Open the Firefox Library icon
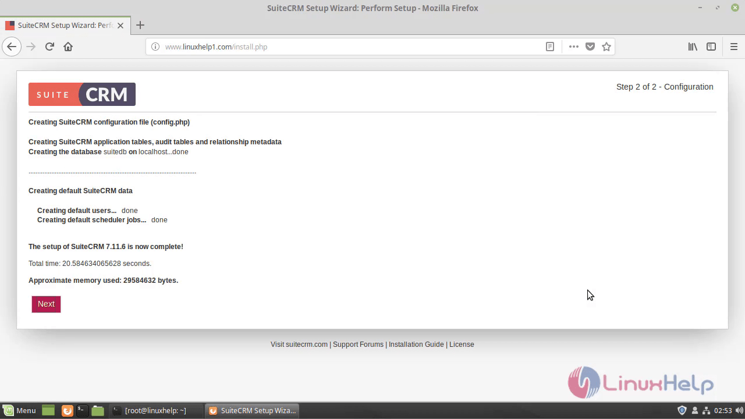Image resolution: width=745 pixels, height=419 pixels. 693,47
